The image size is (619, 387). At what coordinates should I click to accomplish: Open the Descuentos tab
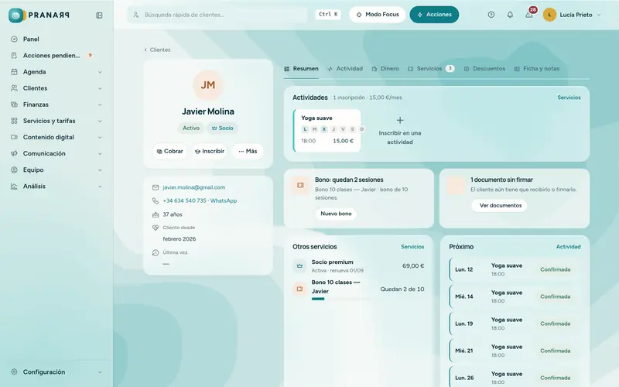pyautogui.click(x=484, y=69)
